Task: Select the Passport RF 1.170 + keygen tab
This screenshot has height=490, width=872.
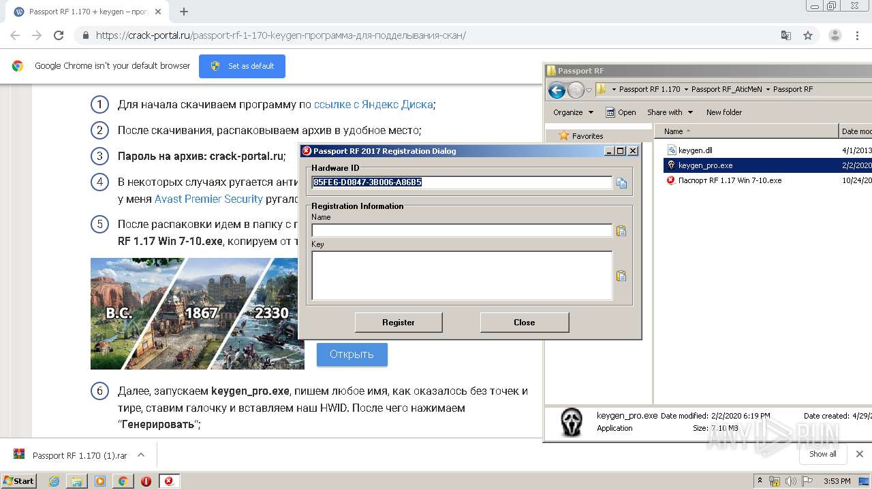Action: pyautogui.click(x=87, y=12)
